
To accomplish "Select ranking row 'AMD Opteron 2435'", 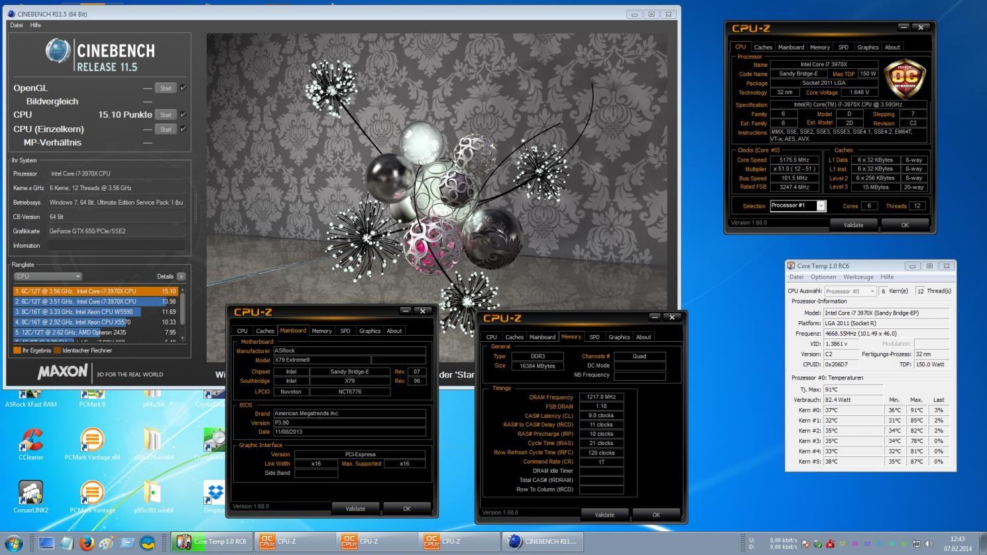I will click(x=95, y=332).
